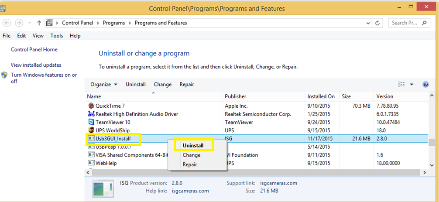Image resolution: width=439 pixels, height=202 pixels.
Task: Click isgcameras.com beside Support link
Action: tap(278, 183)
